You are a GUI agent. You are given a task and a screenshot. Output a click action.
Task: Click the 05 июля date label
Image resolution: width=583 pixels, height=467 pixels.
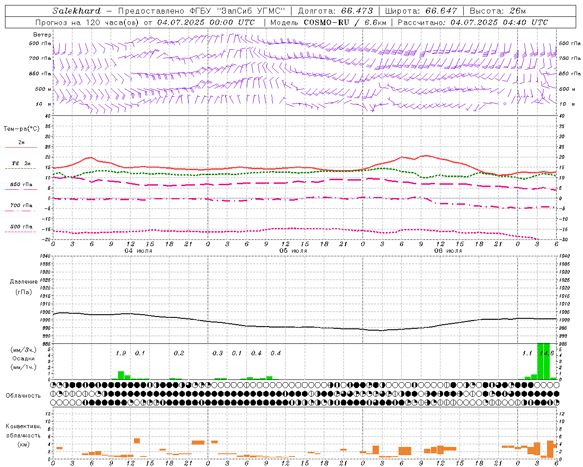point(293,251)
